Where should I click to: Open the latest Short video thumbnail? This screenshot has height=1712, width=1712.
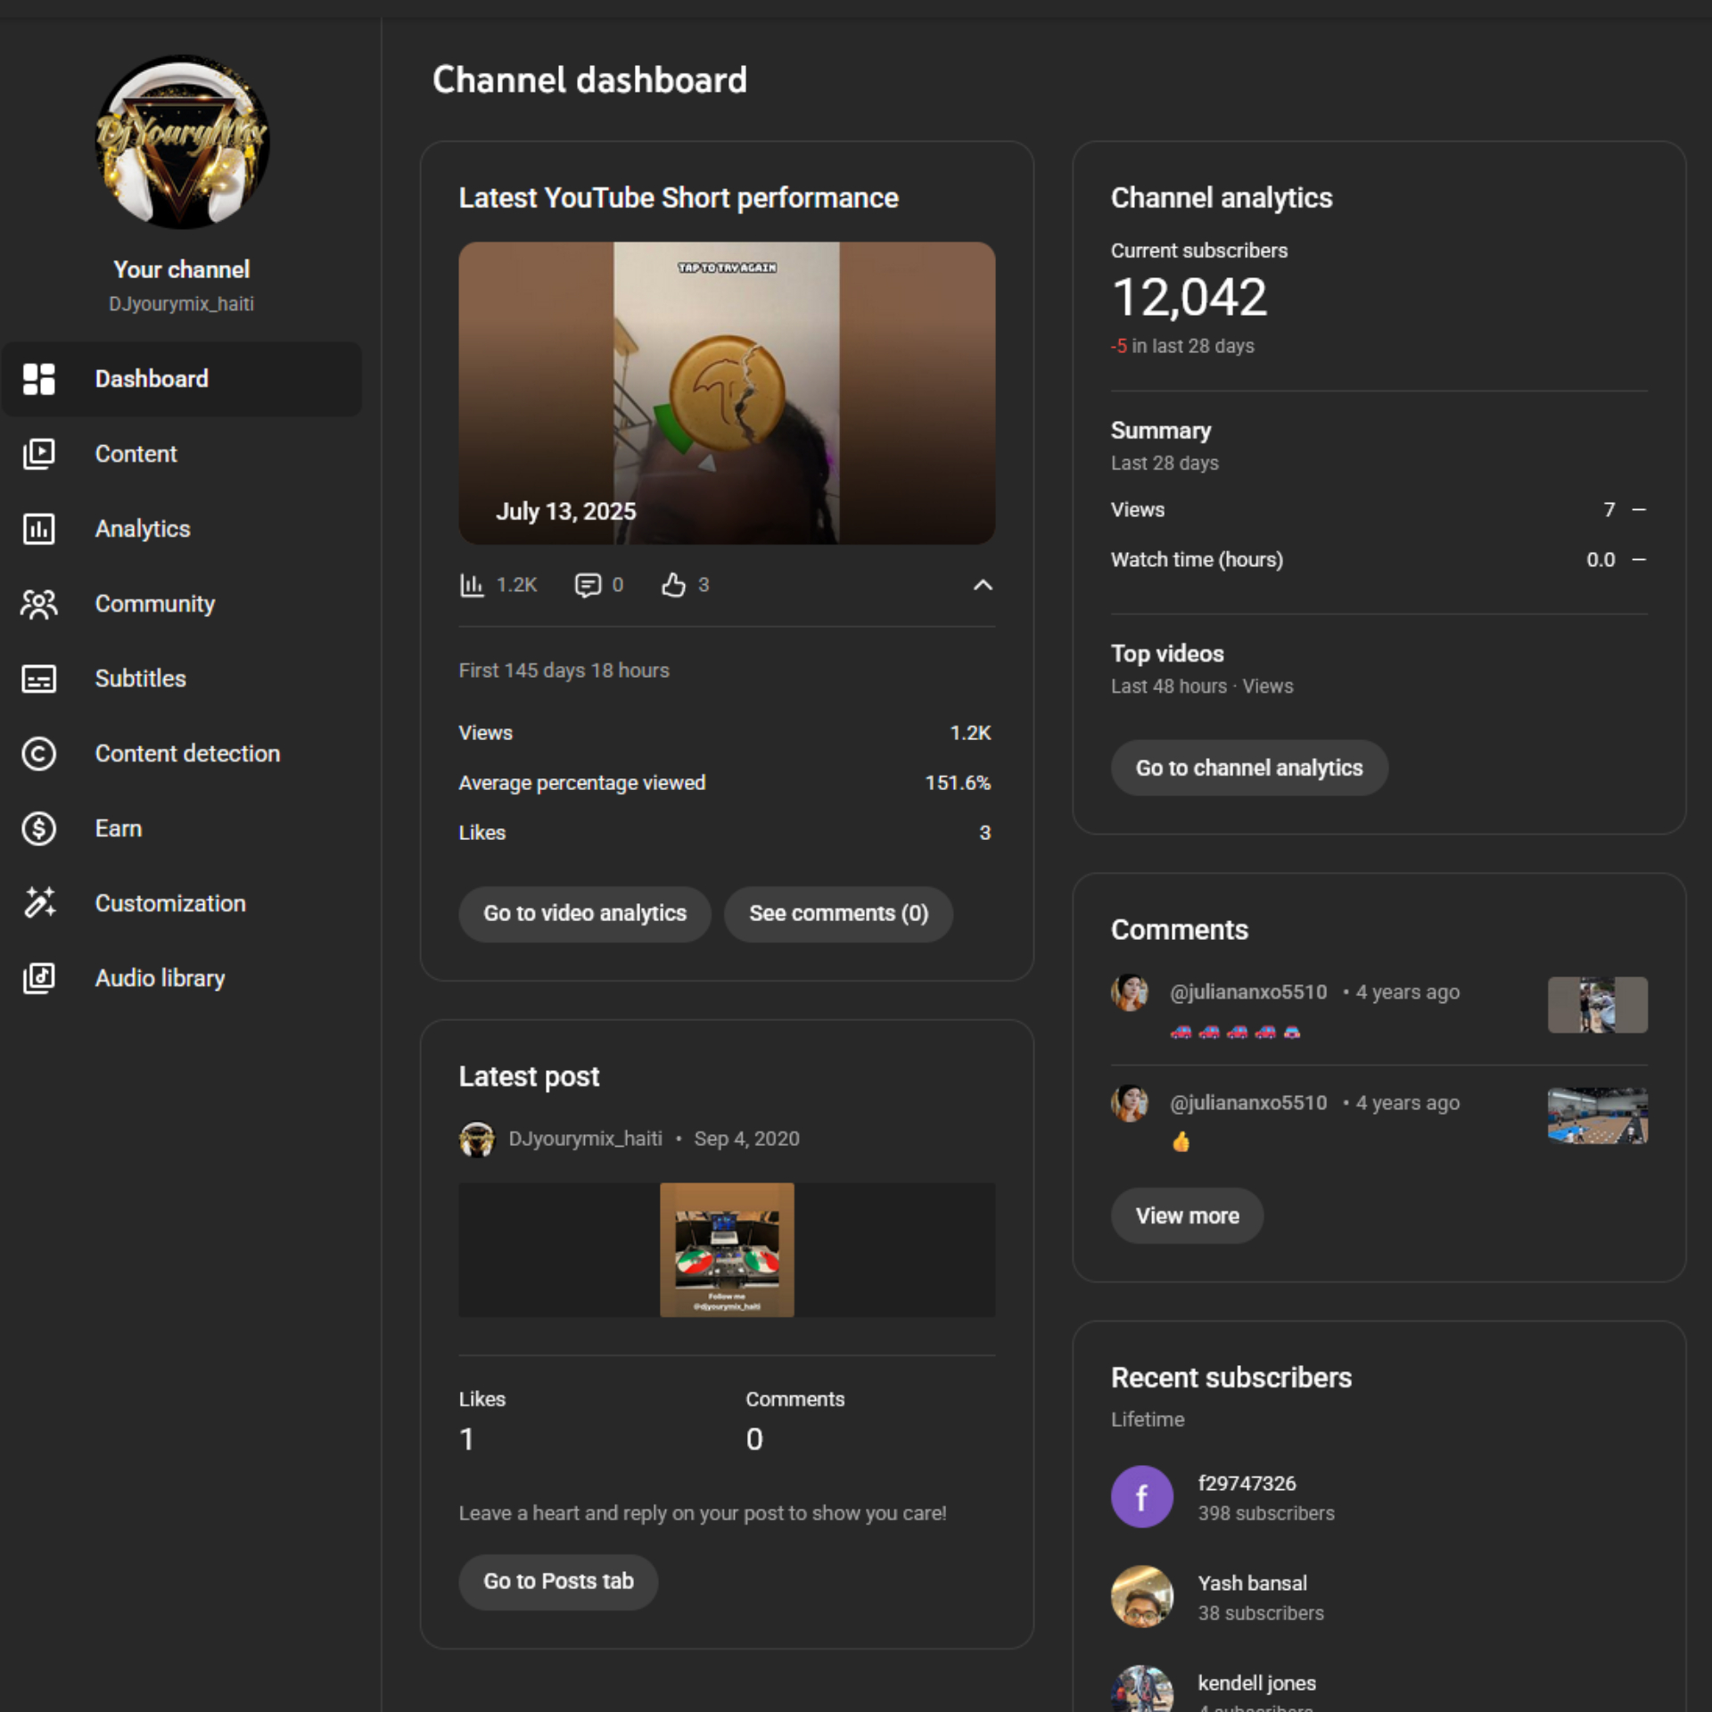point(726,392)
